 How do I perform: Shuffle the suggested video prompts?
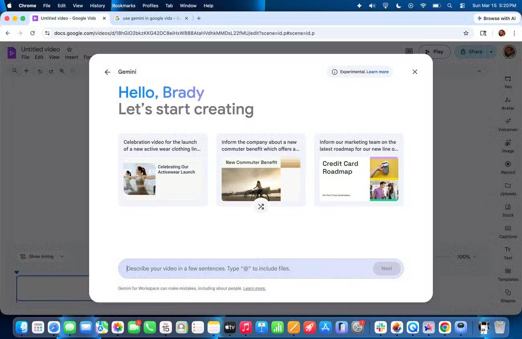tap(261, 206)
